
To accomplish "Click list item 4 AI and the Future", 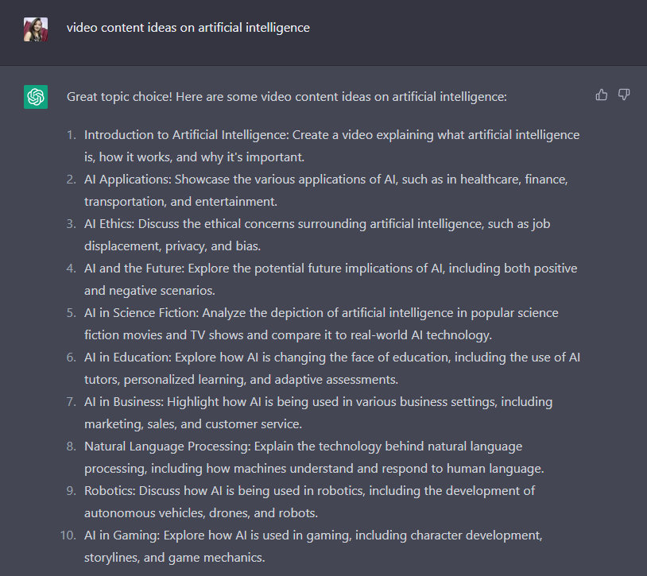I will pos(331,280).
